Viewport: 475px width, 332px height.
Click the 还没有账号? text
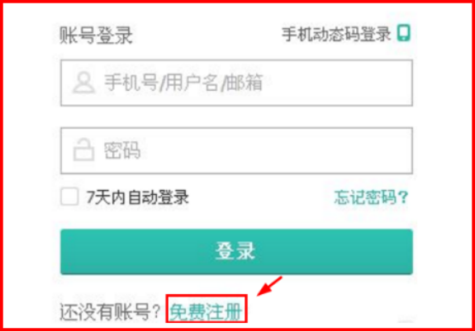click(x=110, y=311)
